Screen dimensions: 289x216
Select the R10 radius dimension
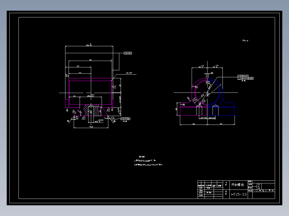188,98
